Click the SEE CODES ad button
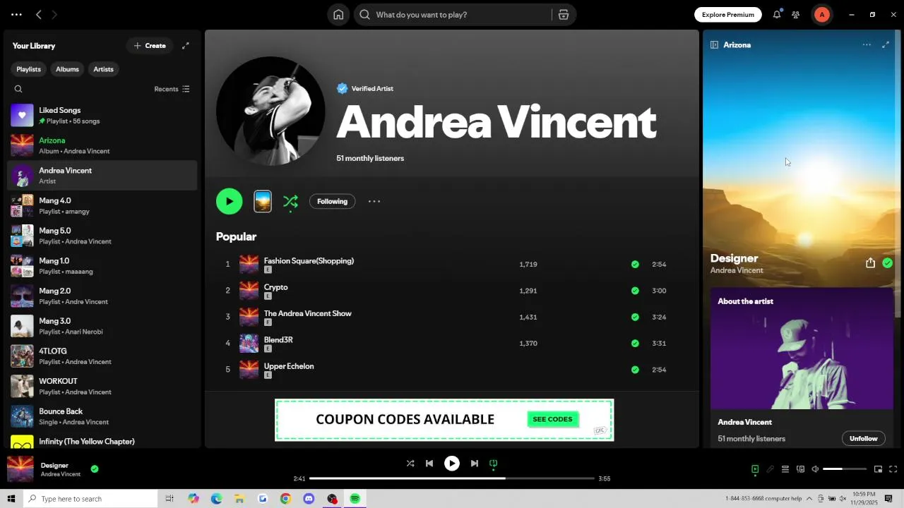Image resolution: width=904 pixels, height=508 pixels. coord(552,419)
